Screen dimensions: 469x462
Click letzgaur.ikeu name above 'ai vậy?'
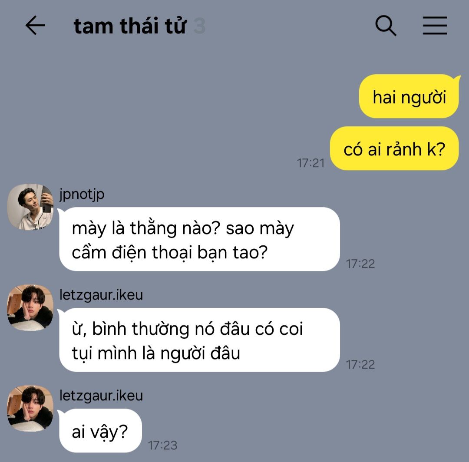click(x=101, y=396)
